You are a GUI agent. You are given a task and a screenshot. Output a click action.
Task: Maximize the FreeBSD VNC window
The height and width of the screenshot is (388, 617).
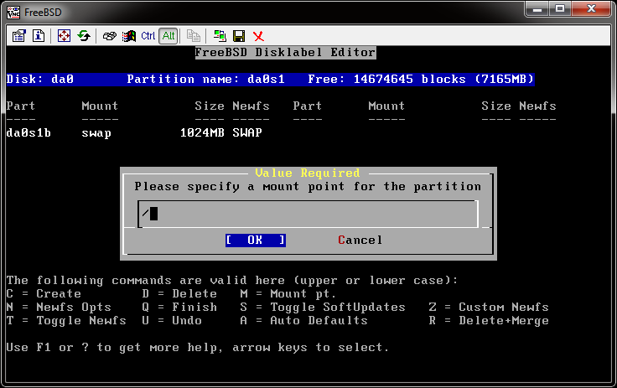pyautogui.click(x=560, y=9)
